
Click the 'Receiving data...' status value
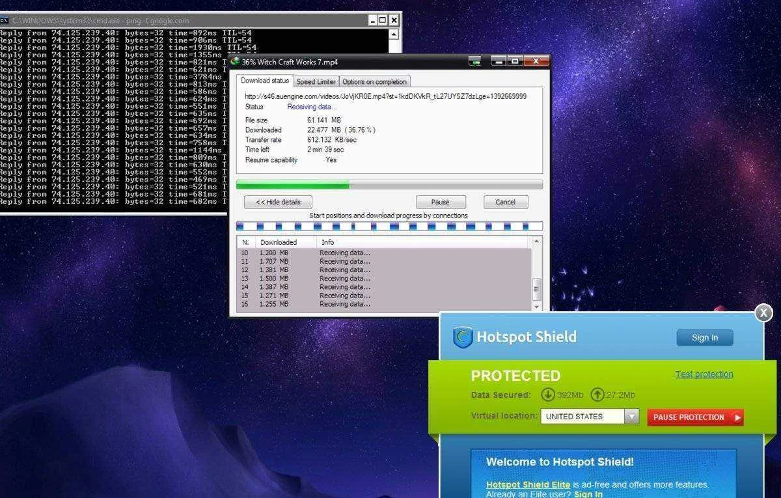(x=312, y=107)
